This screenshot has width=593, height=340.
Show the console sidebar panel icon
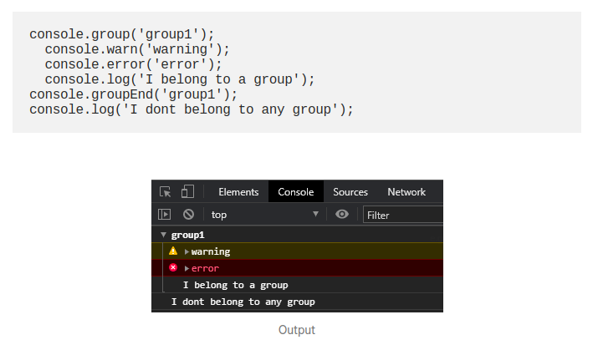pyautogui.click(x=166, y=215)
